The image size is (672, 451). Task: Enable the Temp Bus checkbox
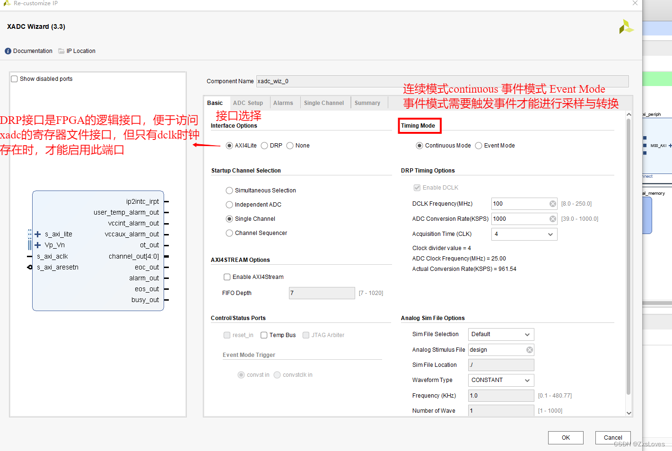click(264, 335)
